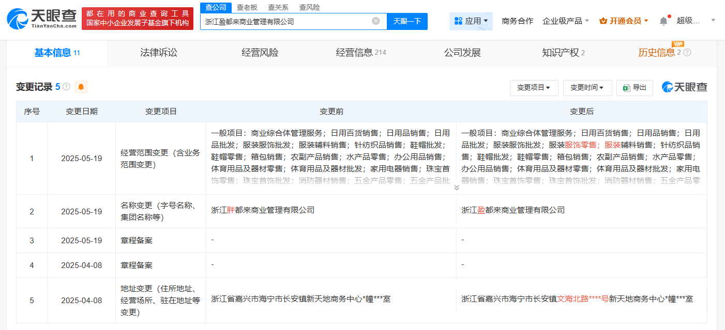Switch to the 经营风险 tab
The image size is (725, 330).
point(260,53)
